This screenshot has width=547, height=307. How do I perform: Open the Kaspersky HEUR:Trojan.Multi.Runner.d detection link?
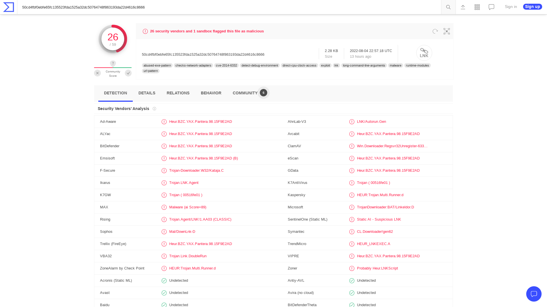(x=380, y=195)
